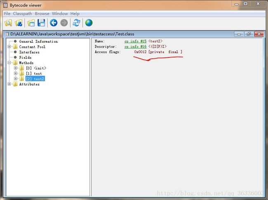Image resolution: width=268 pixels, height=200 pixels.
Task: Expand the [1] test method node
Action: click(x=16, y=74)
